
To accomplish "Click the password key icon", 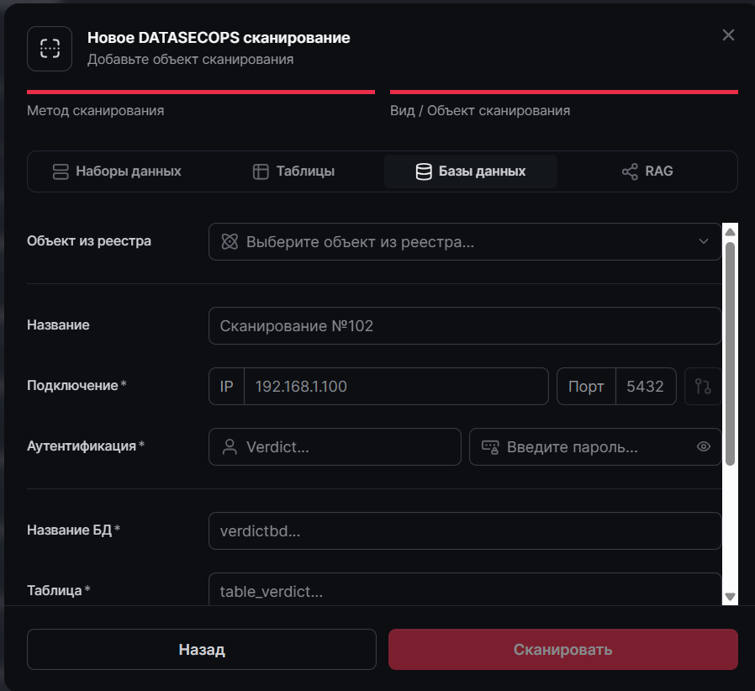I will [490, 447].
